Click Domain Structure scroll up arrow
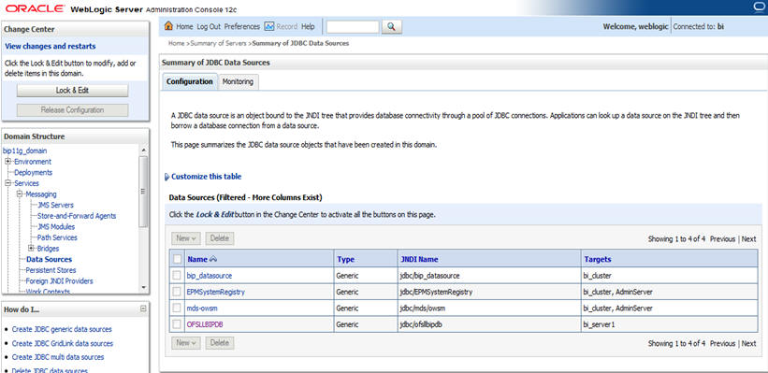This screenshot has height=373, width=768. [x=143, y=150]
